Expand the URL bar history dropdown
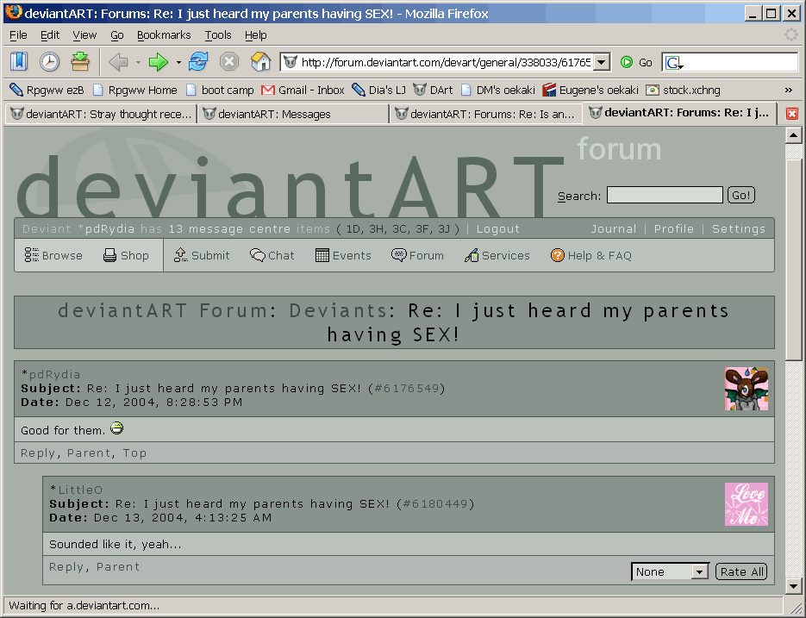The height and width of the screenshot is (618, 806). coord(602,63)
